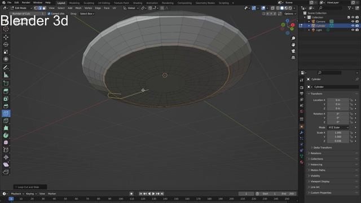Click the viewport pan hand icon

293,45
